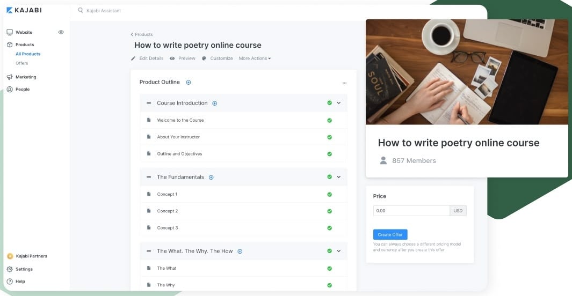Open the People menu item
The width and height of the screenshot is (572, 296).
click(23, 89)
